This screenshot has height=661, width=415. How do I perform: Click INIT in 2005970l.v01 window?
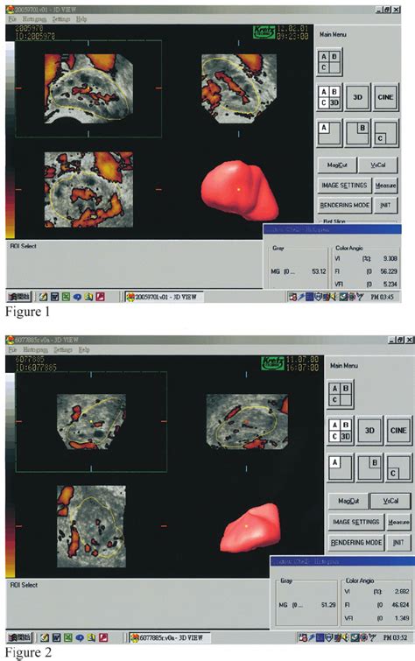[385, 205]
